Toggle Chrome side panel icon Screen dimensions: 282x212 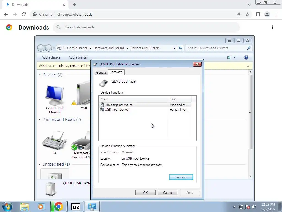258,14
